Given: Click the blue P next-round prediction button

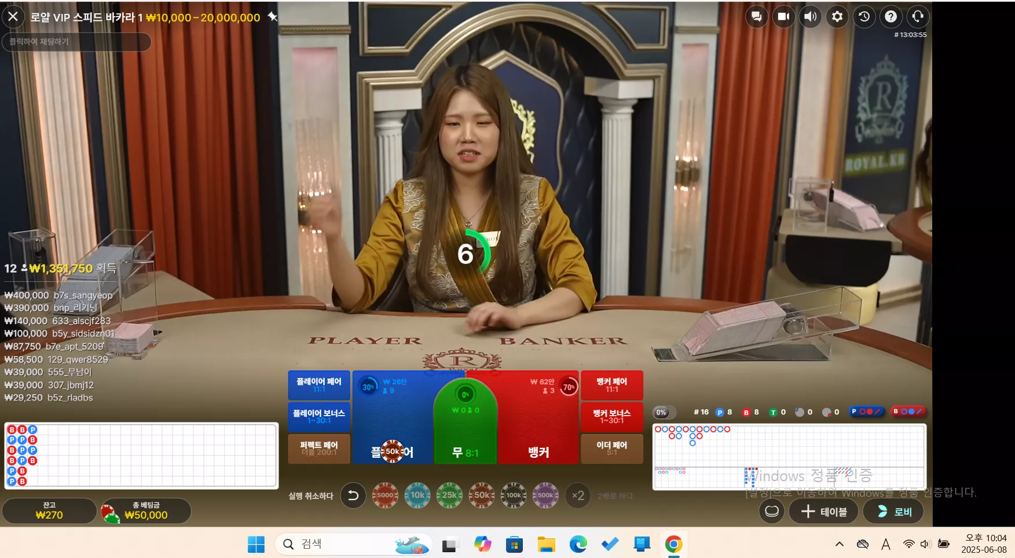Looking at the screenshot, I should coord(866,412).
